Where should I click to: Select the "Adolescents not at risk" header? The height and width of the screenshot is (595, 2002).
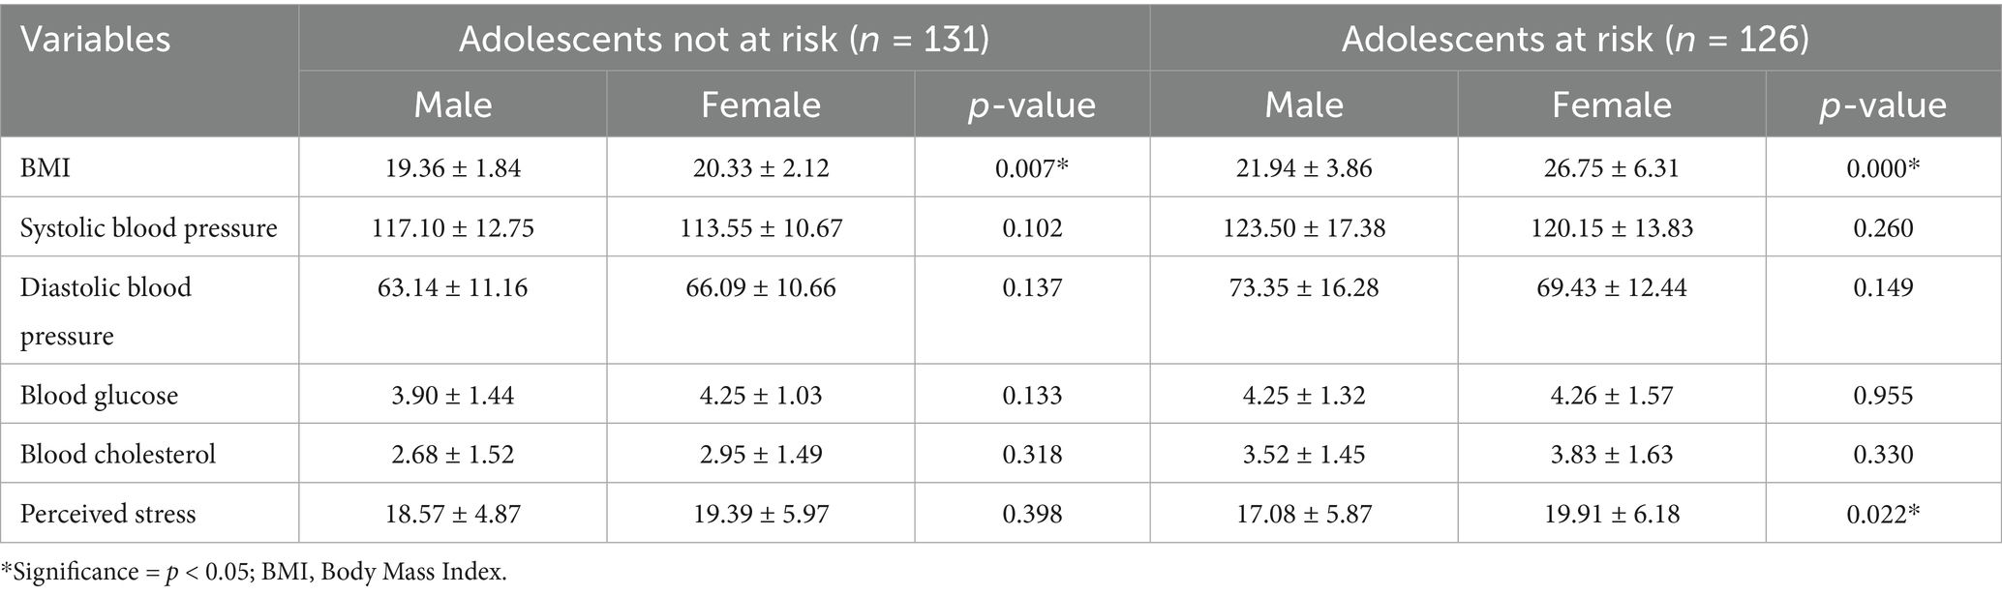point(723,40)
